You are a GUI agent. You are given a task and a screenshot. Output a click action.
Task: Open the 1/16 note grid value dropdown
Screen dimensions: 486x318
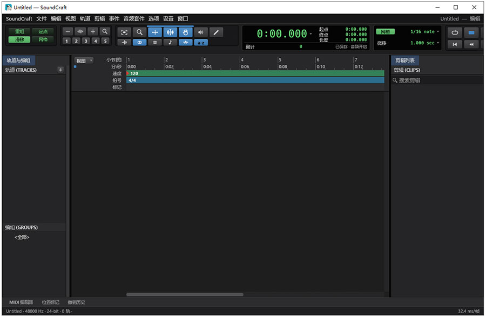click(x=424, y=32)
